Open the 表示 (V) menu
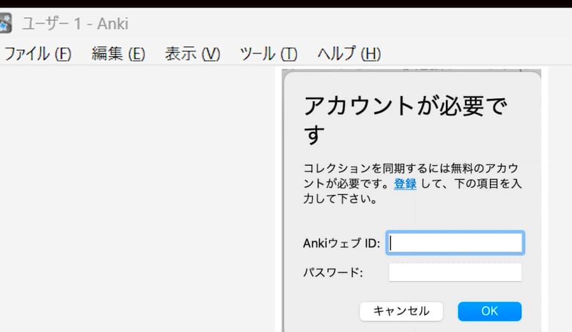 click(192, 54)
